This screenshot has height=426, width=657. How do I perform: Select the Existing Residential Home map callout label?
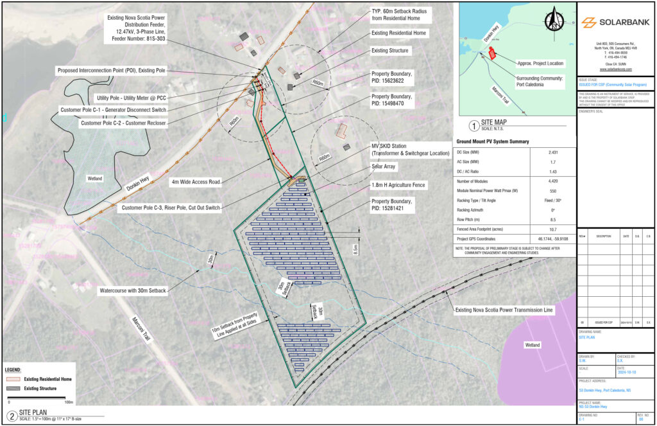click(x=399, y=33)
